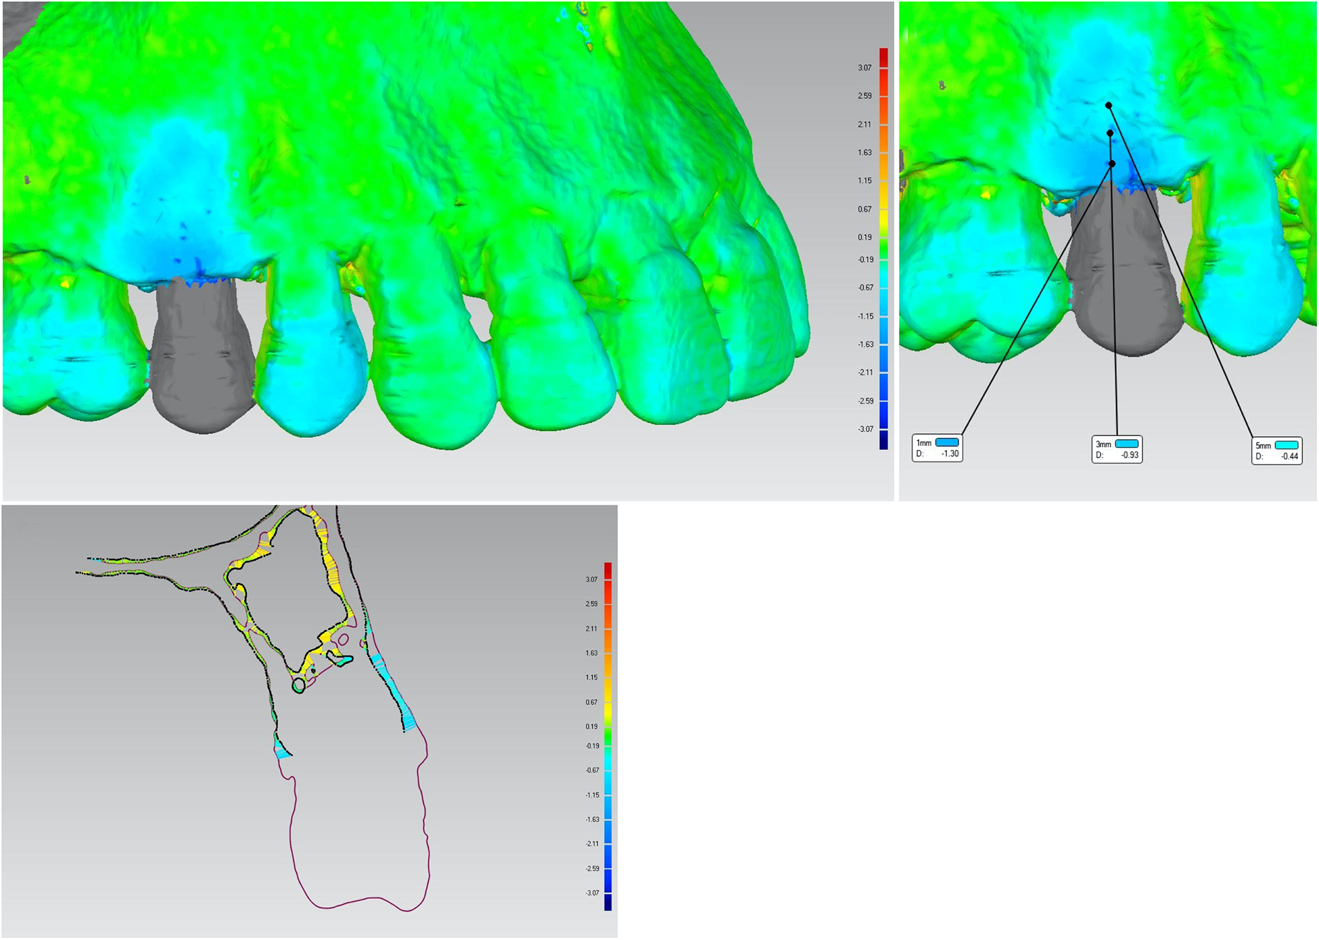Click the color scale bar of the large 3D view
Image resolution: width=1319 pixels, height=940 pixels.
[x=883, y=248]
